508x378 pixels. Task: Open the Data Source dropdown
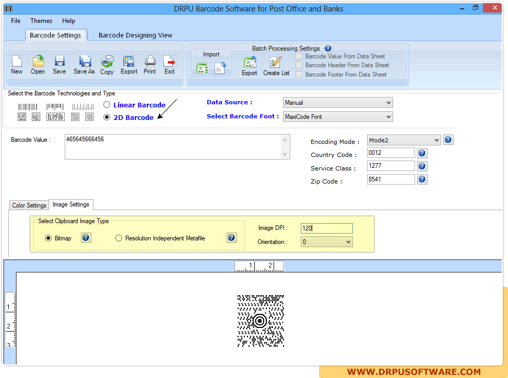(338, 103)
